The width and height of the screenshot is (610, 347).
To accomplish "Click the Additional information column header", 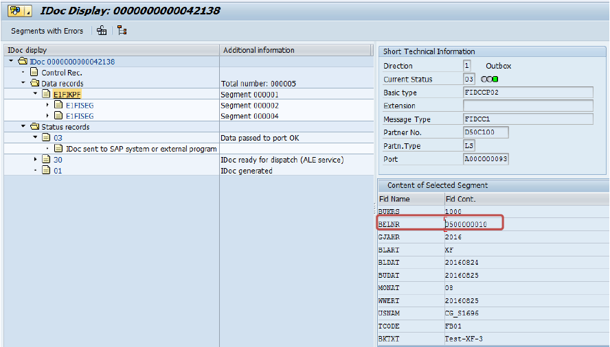I will [258, 50].
